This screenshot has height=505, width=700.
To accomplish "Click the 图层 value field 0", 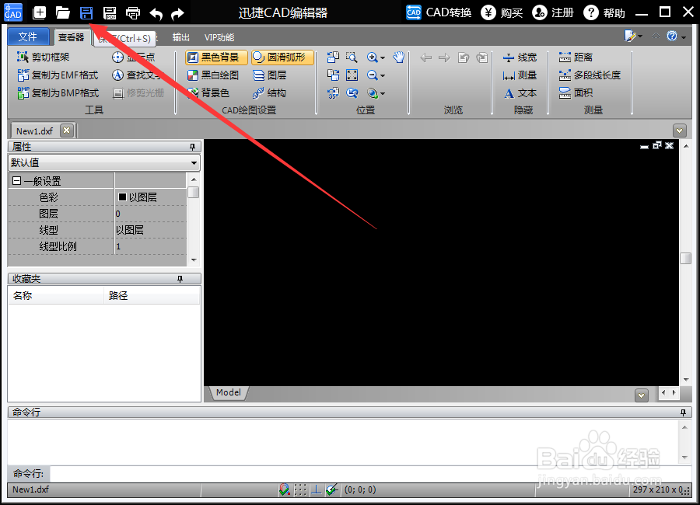I will pyautogui.click(x=150, y=213).
